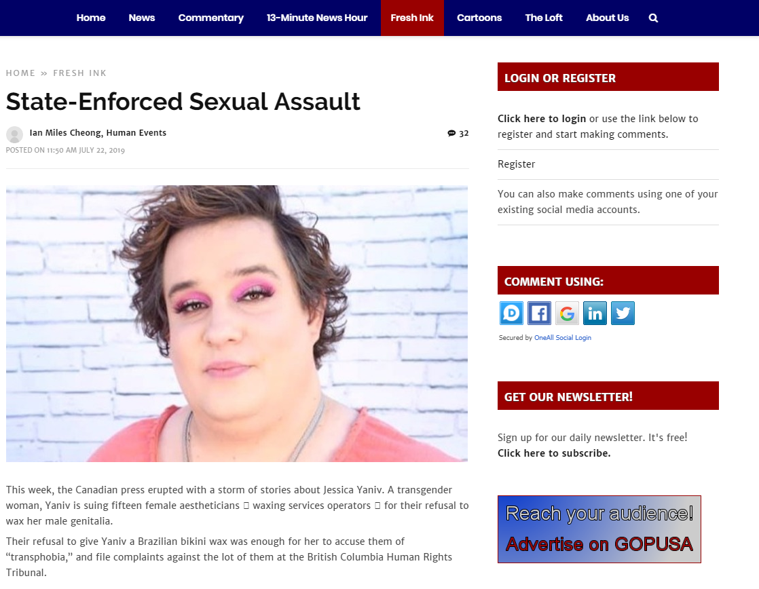Click the author avatar icon
This screenshot has width=759, height=589.
(14, 134)
